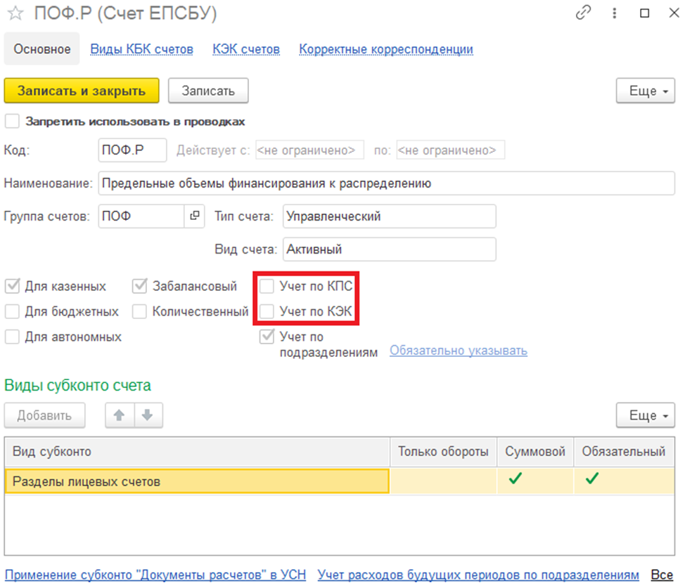Image resolution: width=685 pixels, height=586 pixels.
Task: Open the Тип счета field
Action: (x=389, y=216)
